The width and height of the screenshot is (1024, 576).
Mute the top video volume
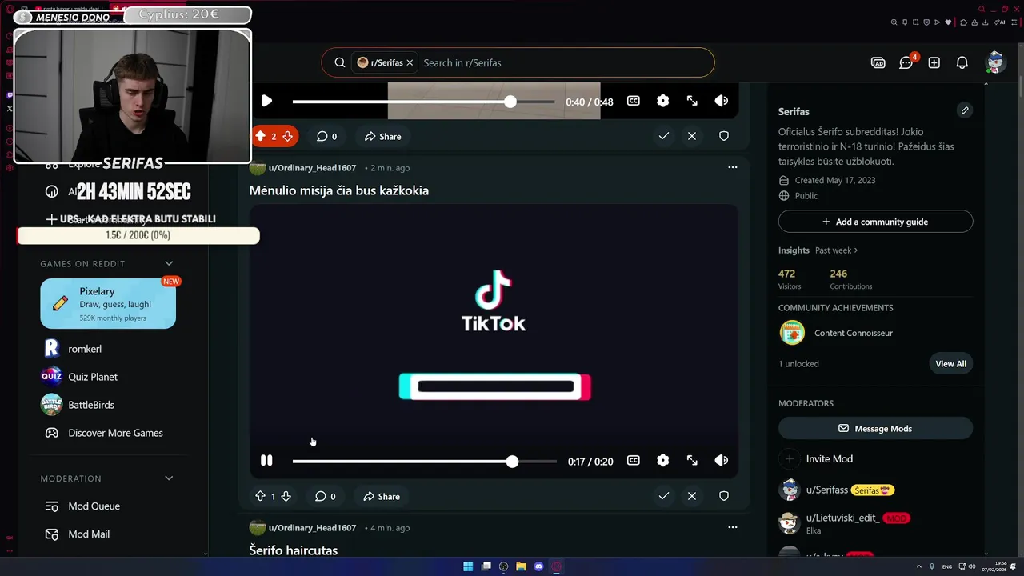[721, 101]
